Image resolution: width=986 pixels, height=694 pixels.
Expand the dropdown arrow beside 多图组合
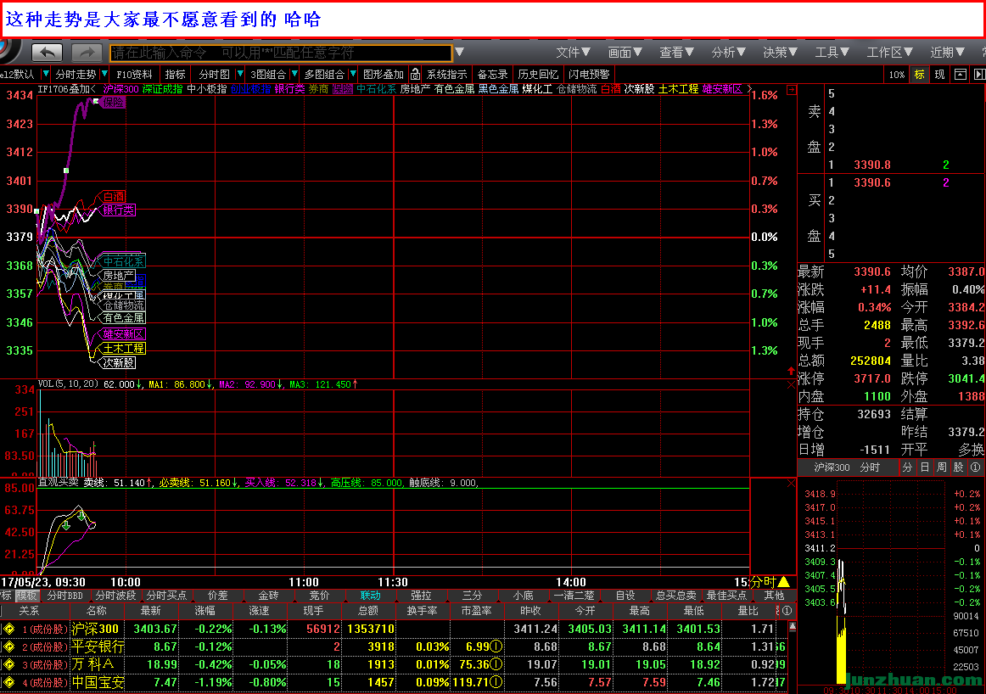(x=353, y=74)
